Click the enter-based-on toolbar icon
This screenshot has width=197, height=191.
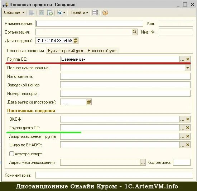60,12
